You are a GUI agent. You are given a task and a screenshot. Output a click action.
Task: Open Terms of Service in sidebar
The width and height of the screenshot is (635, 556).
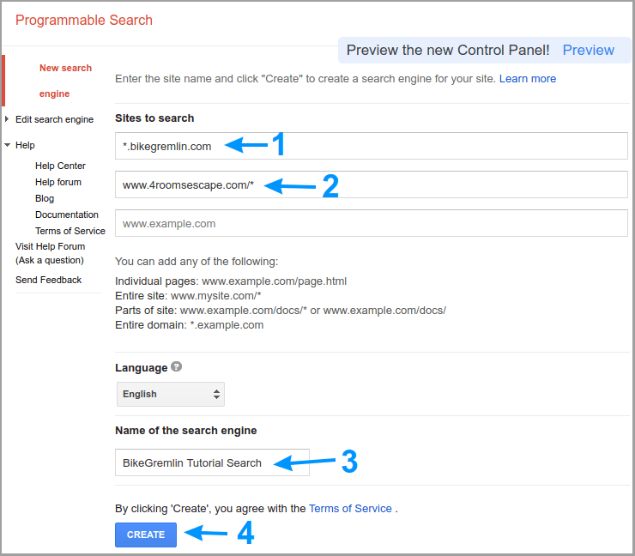pos(70,231)
